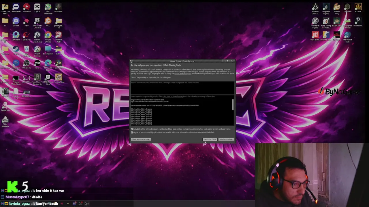Open OBS Studio desktop icon

pyautogui.click(x=27, y=64)
